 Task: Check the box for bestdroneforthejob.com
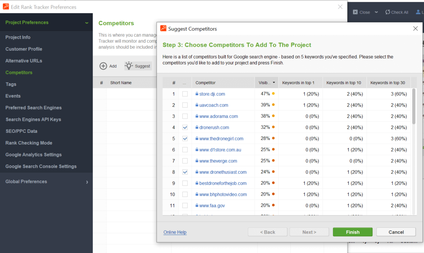pyautogui.click(x=185, y=183)
